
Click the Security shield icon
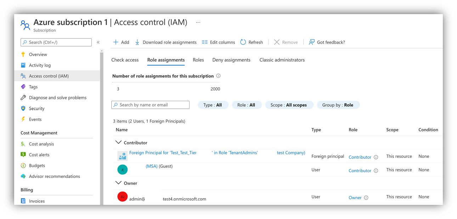23,108
